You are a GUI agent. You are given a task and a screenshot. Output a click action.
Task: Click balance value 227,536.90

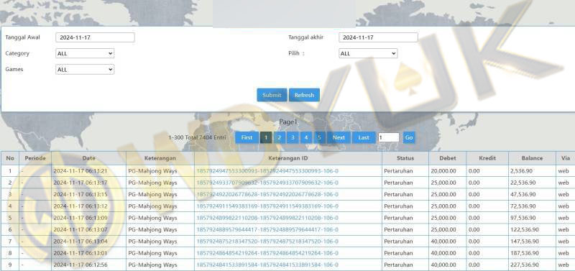(x=525, y=265)
